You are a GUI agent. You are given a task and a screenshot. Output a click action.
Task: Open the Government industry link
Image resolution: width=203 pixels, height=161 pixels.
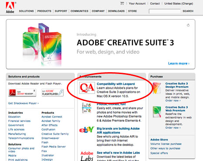tap(16, 125)
